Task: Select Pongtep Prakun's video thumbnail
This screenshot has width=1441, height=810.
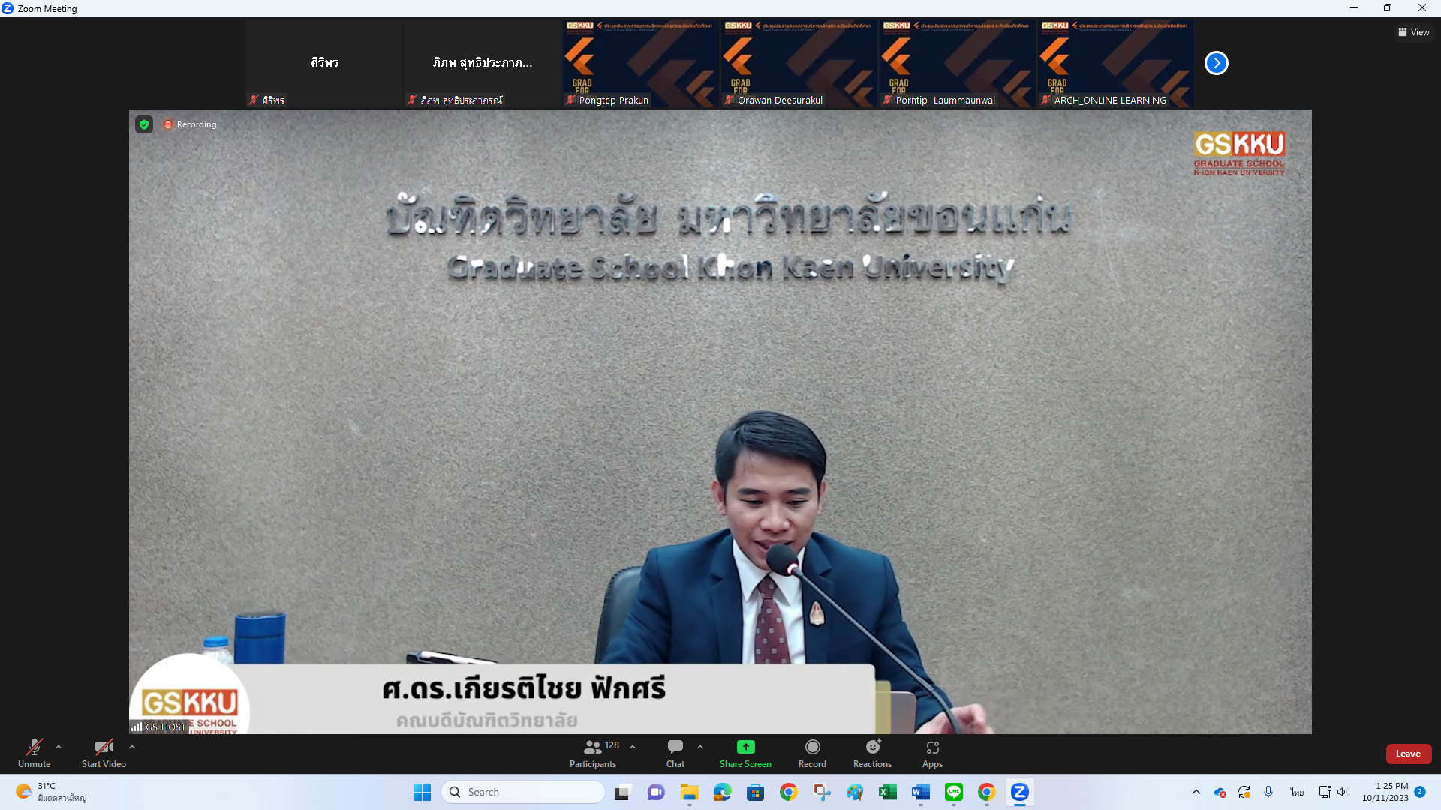Action: tap(640, 63)
